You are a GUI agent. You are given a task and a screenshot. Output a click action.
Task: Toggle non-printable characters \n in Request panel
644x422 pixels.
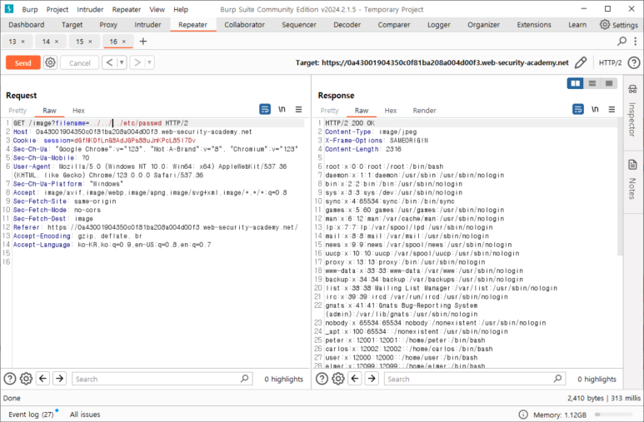pyautogui.click(x=282, y=109)
